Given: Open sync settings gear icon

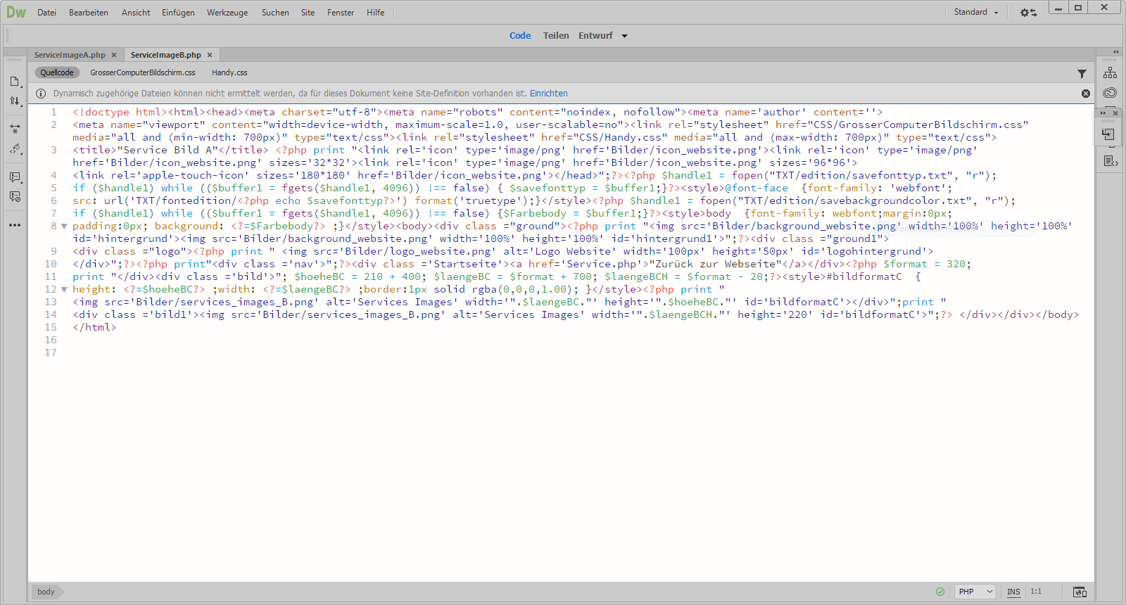Looking at the screenshot, I should pyautogui.click(x=1028, y=13).
